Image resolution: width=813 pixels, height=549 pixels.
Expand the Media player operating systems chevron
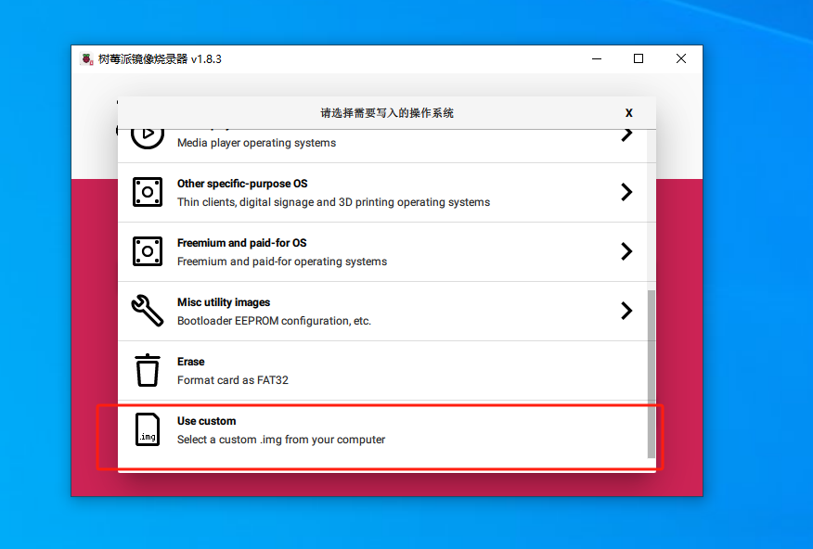[x=626, y=135]
